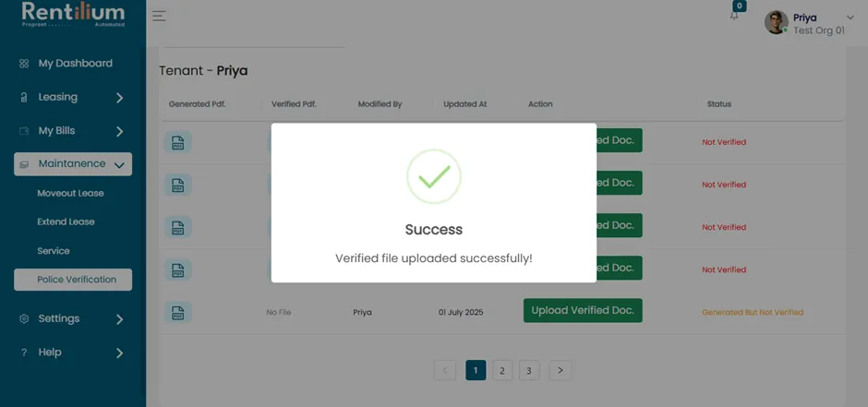
Task: Click Priya's profile avatar picture
Action: point(776,22)
